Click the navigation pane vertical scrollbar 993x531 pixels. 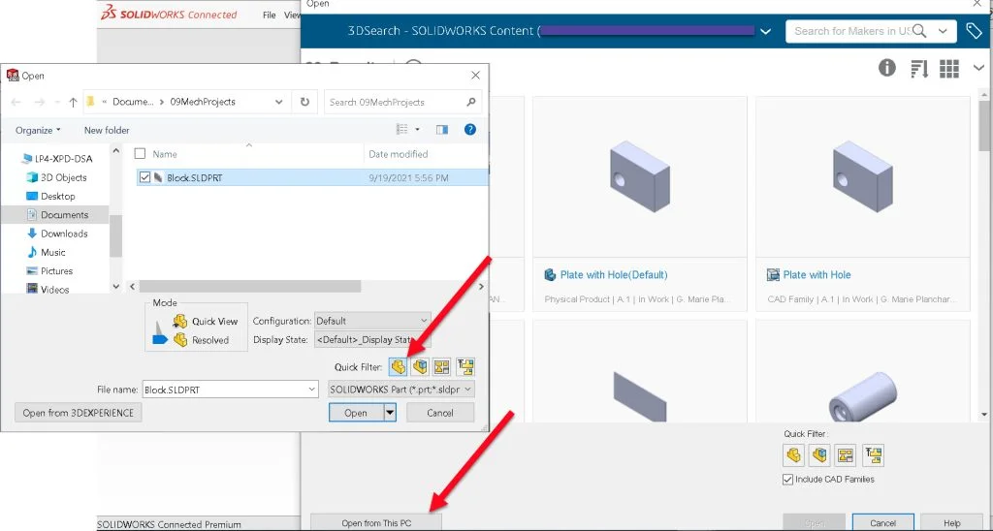[x=116, y=235]
